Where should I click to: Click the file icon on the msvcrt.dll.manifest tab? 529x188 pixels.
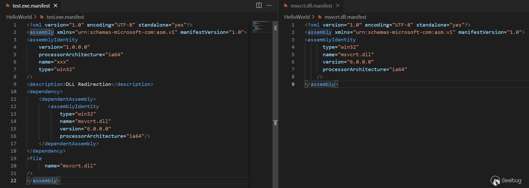click(x=286, y=5)
